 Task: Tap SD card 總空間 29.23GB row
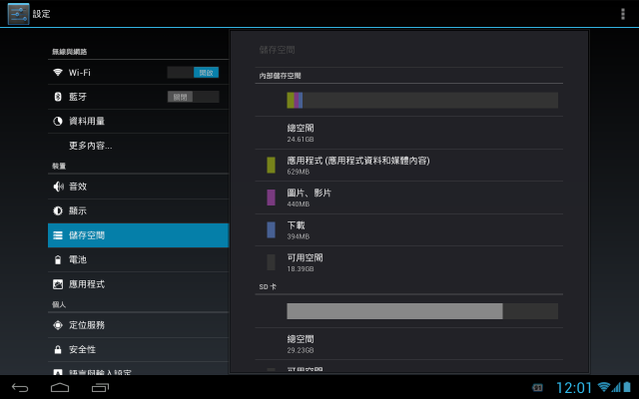(x=408, y=344)
